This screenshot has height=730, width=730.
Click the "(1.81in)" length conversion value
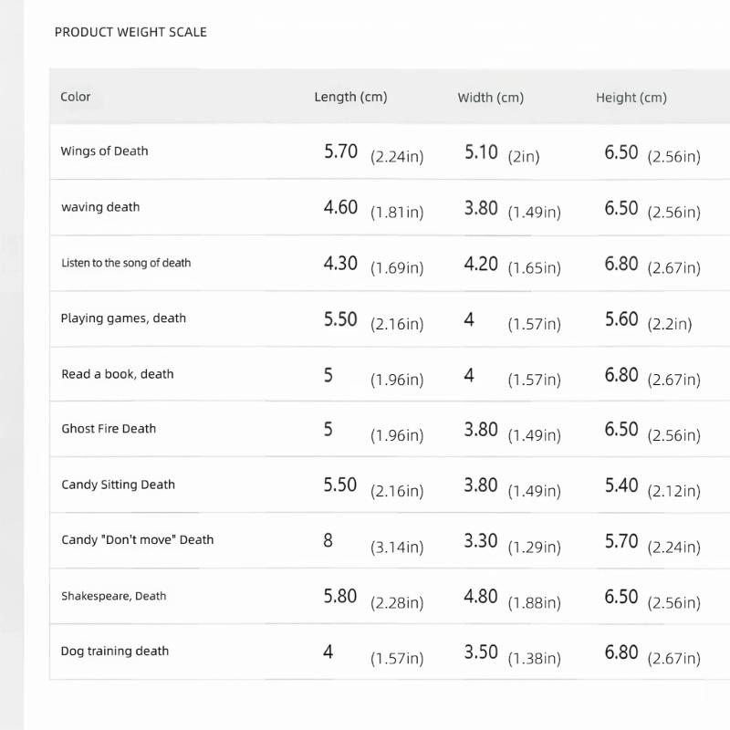(x=397, y=213)
